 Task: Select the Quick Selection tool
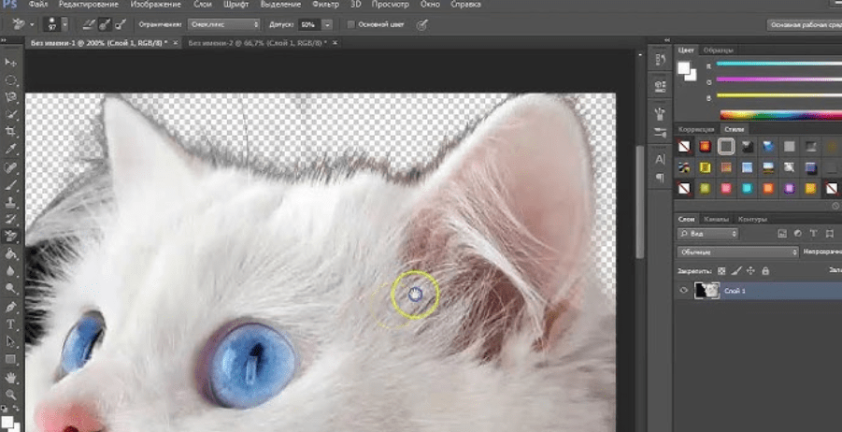point(10,114)
